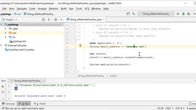Open the Analyze menu
The width and height of the screenshot is (196, 110).
coord(42,9)
